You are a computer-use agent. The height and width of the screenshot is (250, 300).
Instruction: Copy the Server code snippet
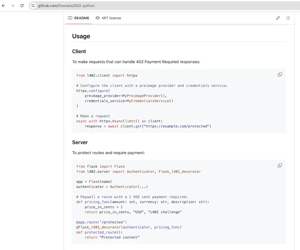point(279,165)
